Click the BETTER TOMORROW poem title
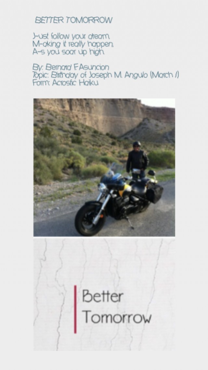This screenshot has width=208, height=370. coord(73,20)
